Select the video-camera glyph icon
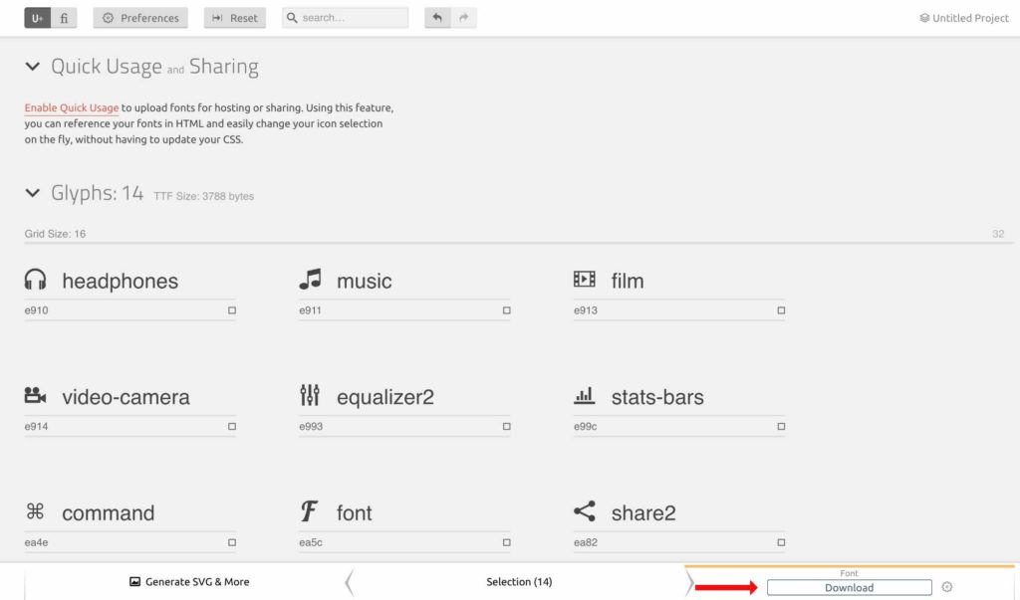Screen dimensions: 1020x600 point(35,396)
